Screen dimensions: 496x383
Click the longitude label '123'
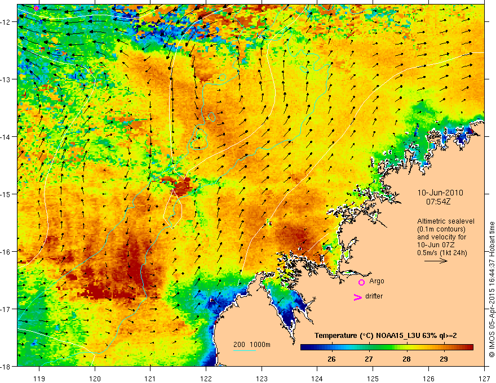coord(262,378)
